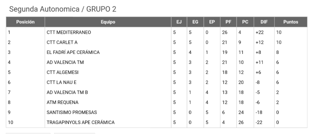Click the EG column header
311x134 pixels.
click(x=195, y=22)
